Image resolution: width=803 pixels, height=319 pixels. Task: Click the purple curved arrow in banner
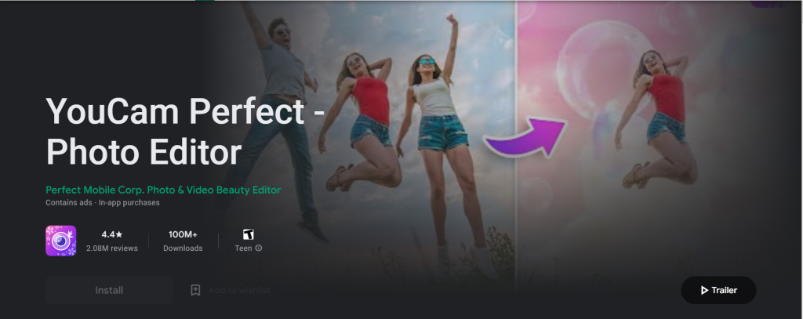(x=525, y=137)
